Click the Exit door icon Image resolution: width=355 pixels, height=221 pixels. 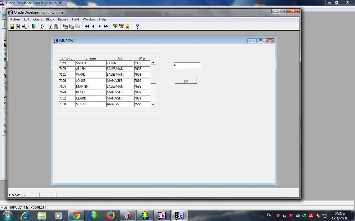tap(34, 27)
